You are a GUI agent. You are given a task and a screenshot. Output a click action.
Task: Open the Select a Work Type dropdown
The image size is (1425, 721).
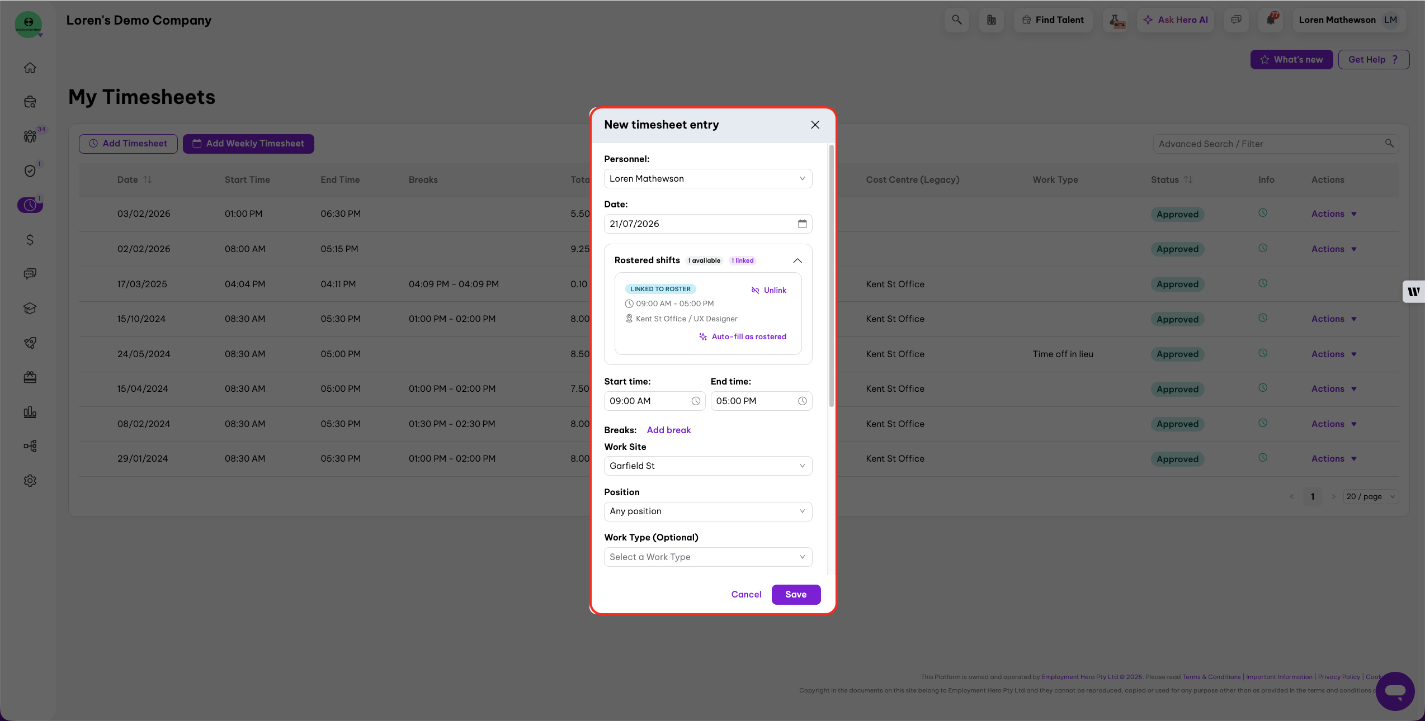708,557
